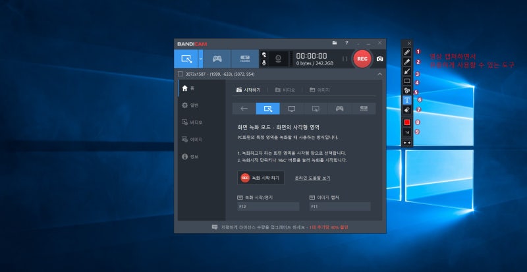Click the 0 bytes / 242.2GB storage text
527x272 pixels.
315,63
